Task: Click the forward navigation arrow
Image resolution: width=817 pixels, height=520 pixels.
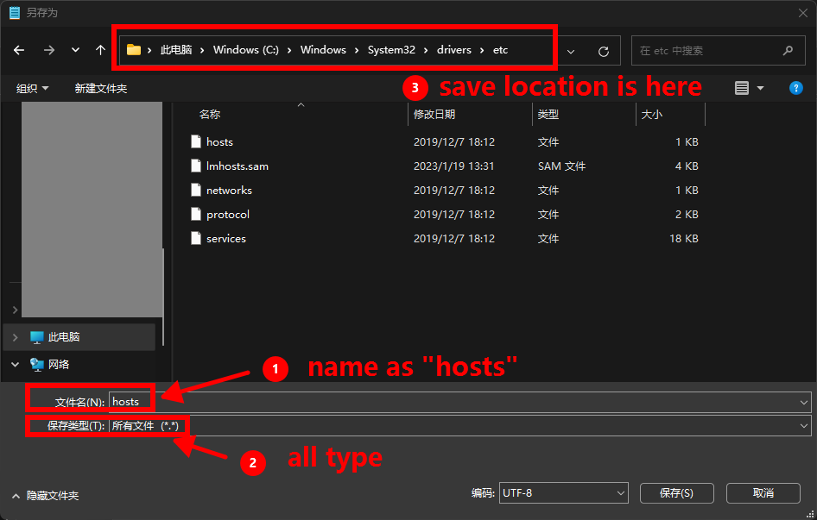Action: tap(49, 50)
